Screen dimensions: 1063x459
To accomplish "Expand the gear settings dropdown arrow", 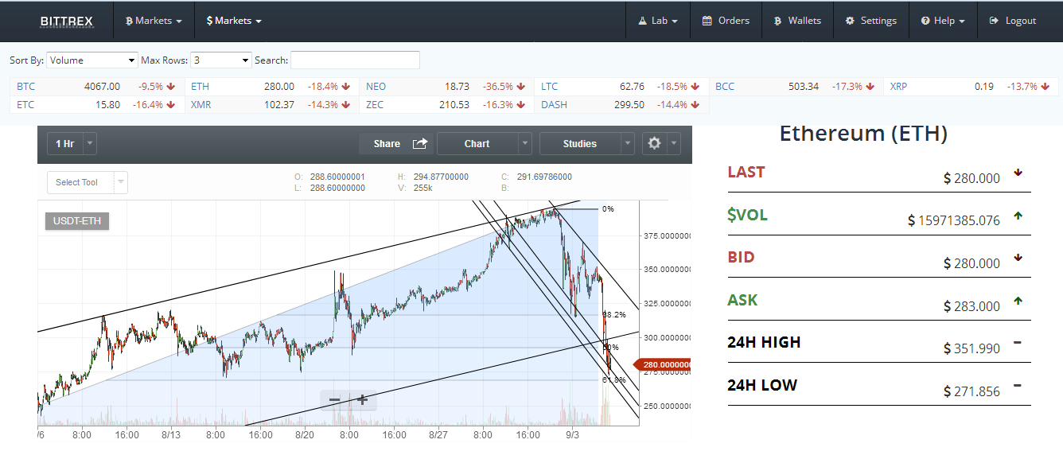I will coord(675,143).
